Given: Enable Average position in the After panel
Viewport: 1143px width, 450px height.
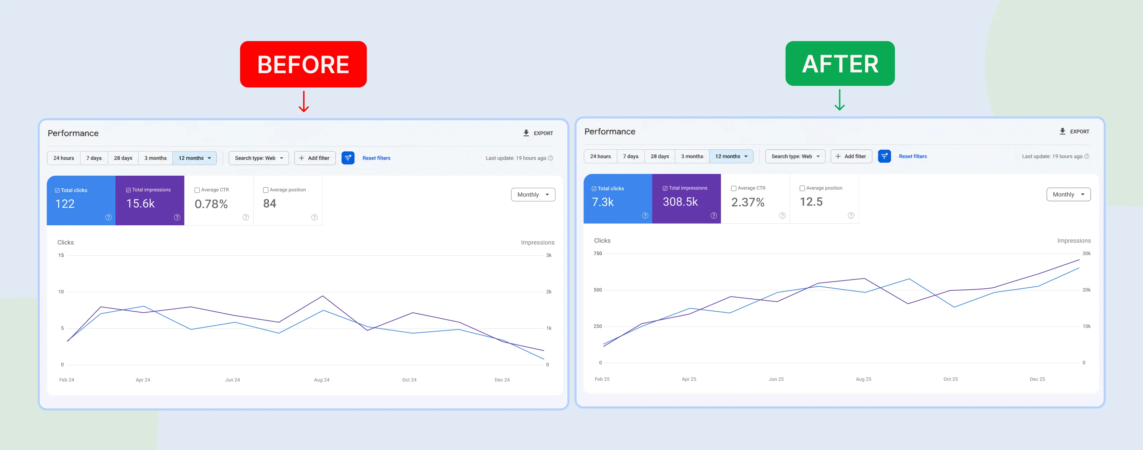Looking at the screenshot, I should point(802,188).
